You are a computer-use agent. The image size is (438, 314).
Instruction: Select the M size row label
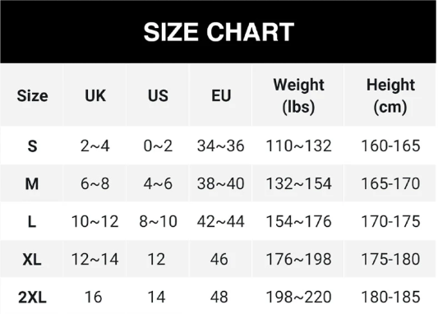[x=32, y=183]
